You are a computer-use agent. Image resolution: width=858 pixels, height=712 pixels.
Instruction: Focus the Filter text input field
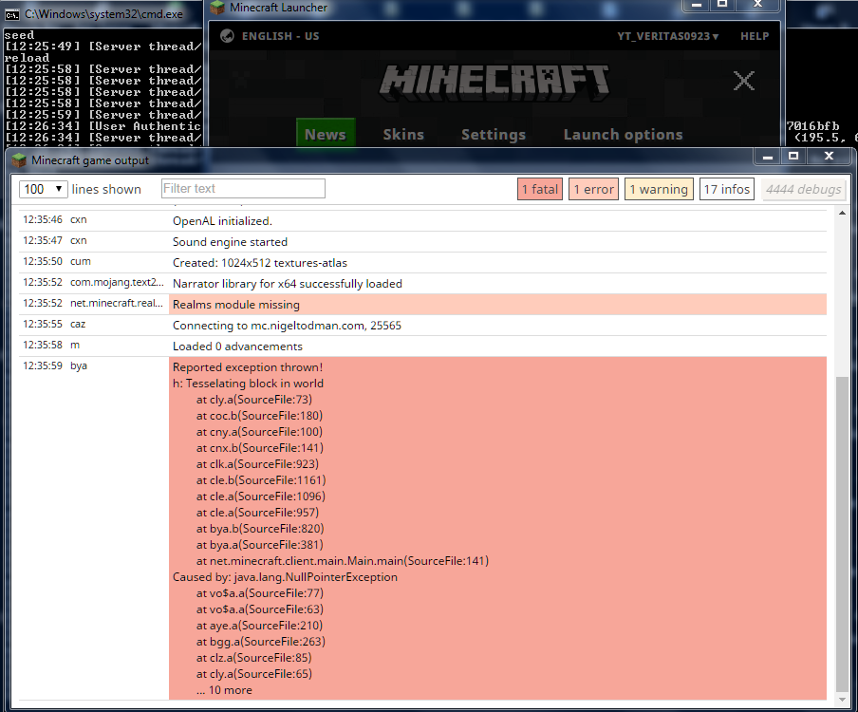pyautogui.click(x=244, y=189)
